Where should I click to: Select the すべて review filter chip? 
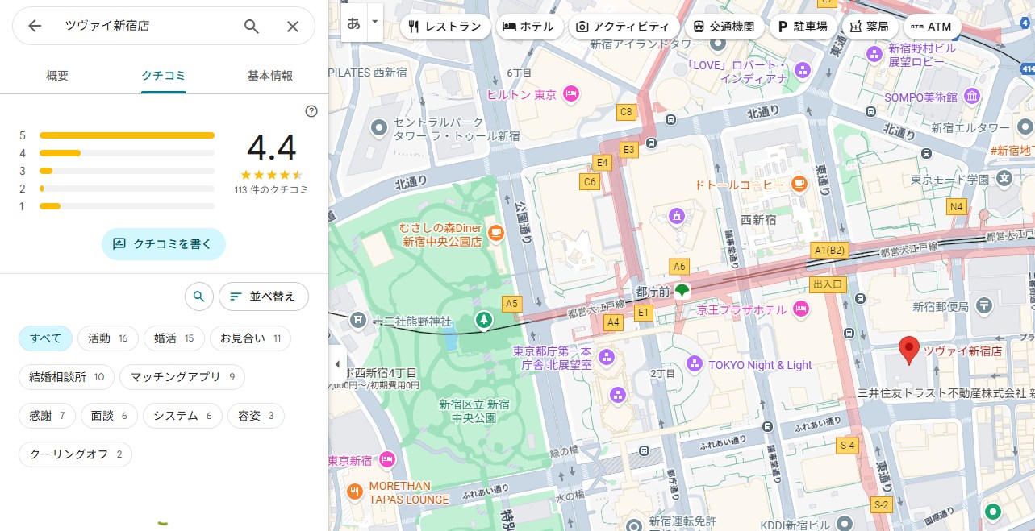[x=46, y=338]
